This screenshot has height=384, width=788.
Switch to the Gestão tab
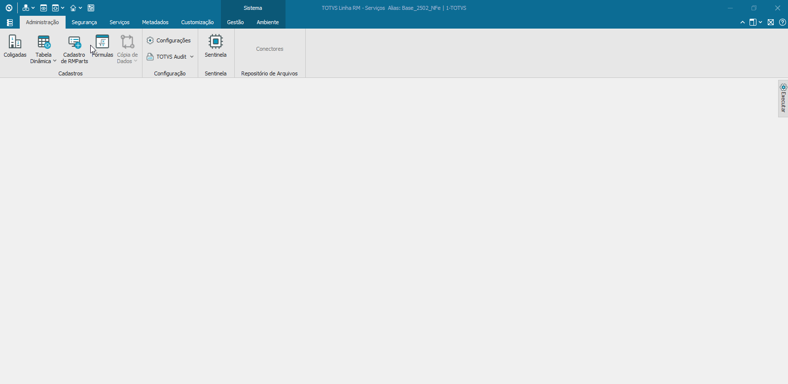(235, 22)
